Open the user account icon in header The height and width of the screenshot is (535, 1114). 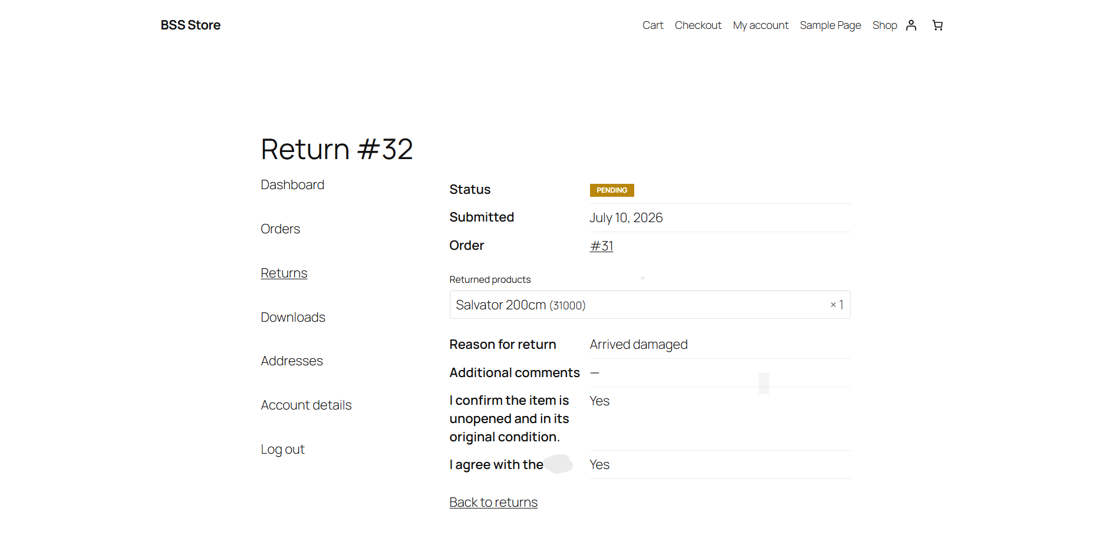click(911, 25)
